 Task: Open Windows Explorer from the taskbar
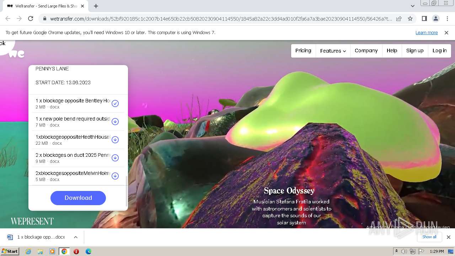pyautogui.click(x=40, y=251)
